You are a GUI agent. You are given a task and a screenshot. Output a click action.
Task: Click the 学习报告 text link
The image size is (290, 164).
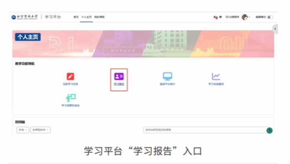tap(119, 84)
